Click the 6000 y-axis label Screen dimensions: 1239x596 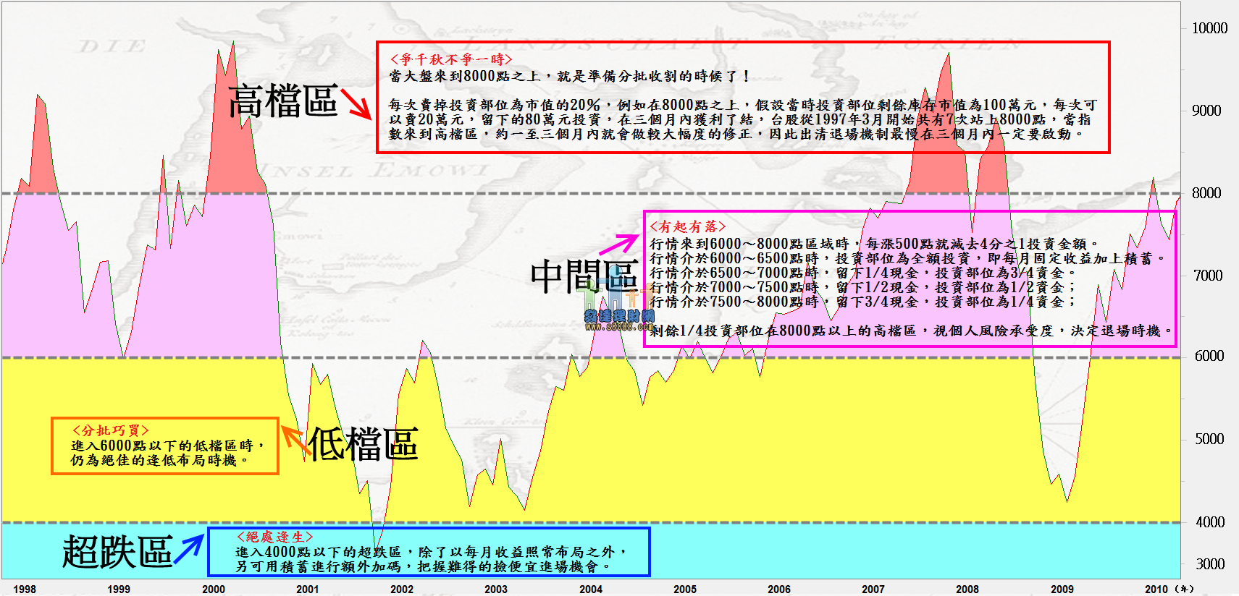click(1209, 356)
